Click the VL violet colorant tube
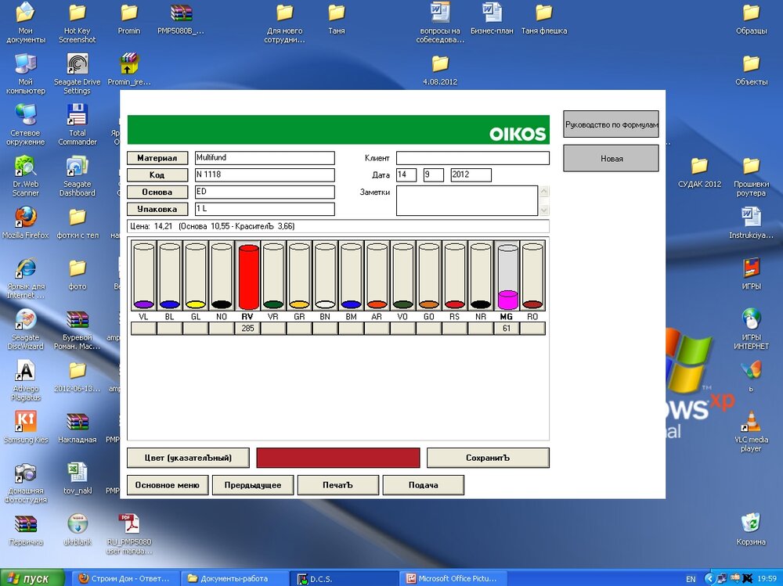This screenshot has width=783, height=586. 144,277
